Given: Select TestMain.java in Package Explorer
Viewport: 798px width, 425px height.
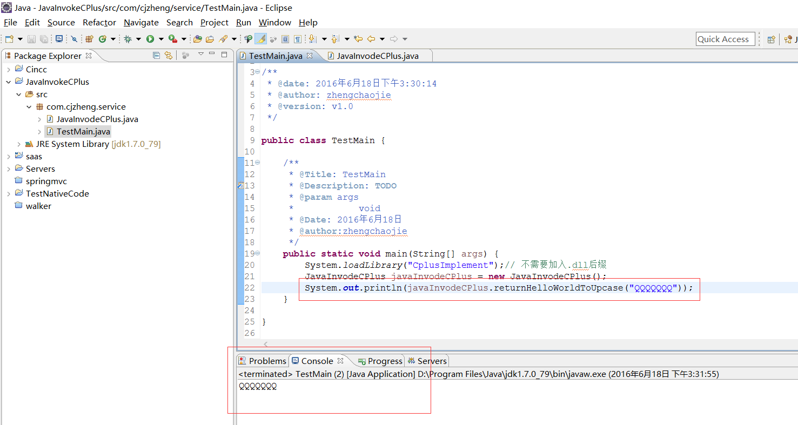Looking at the screenshot, I should (x=78, y=131).
